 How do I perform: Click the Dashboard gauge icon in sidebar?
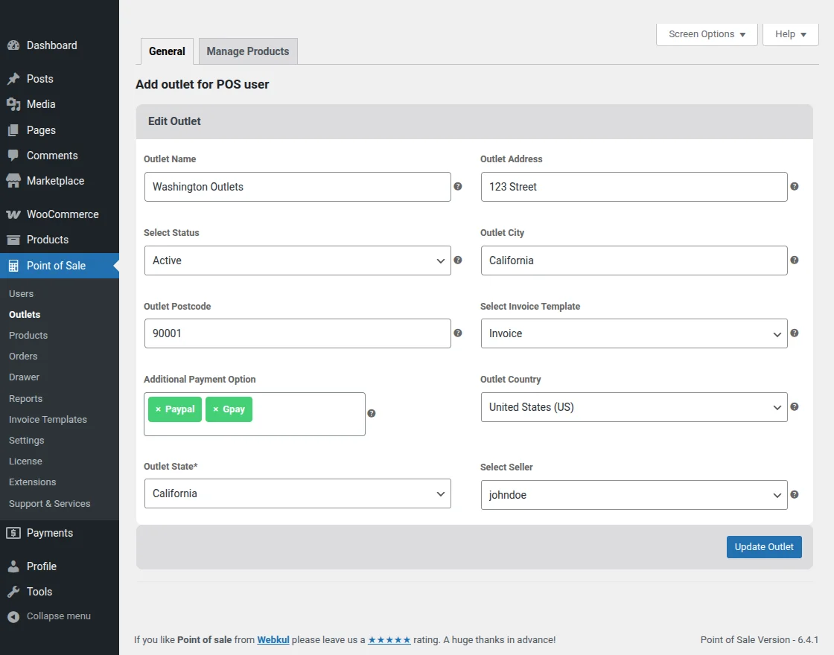pos(13,45)
